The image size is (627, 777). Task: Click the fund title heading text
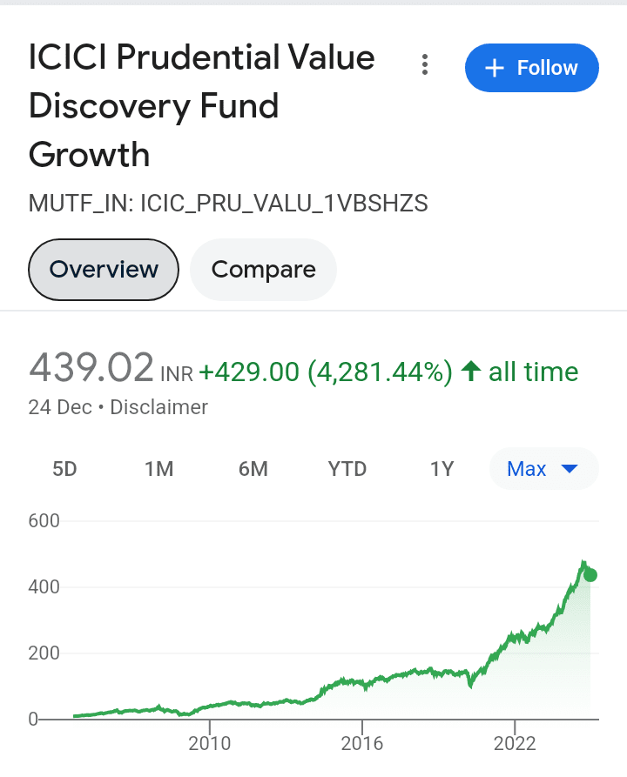point(201,105)
